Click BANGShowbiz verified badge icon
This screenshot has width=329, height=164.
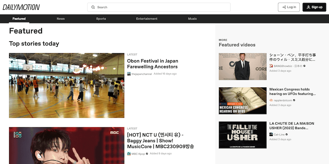click(304, 66)
